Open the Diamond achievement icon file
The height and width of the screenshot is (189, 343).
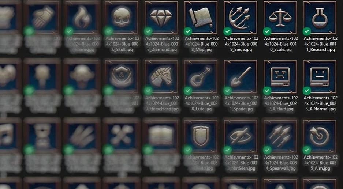(x=161, y=18)
